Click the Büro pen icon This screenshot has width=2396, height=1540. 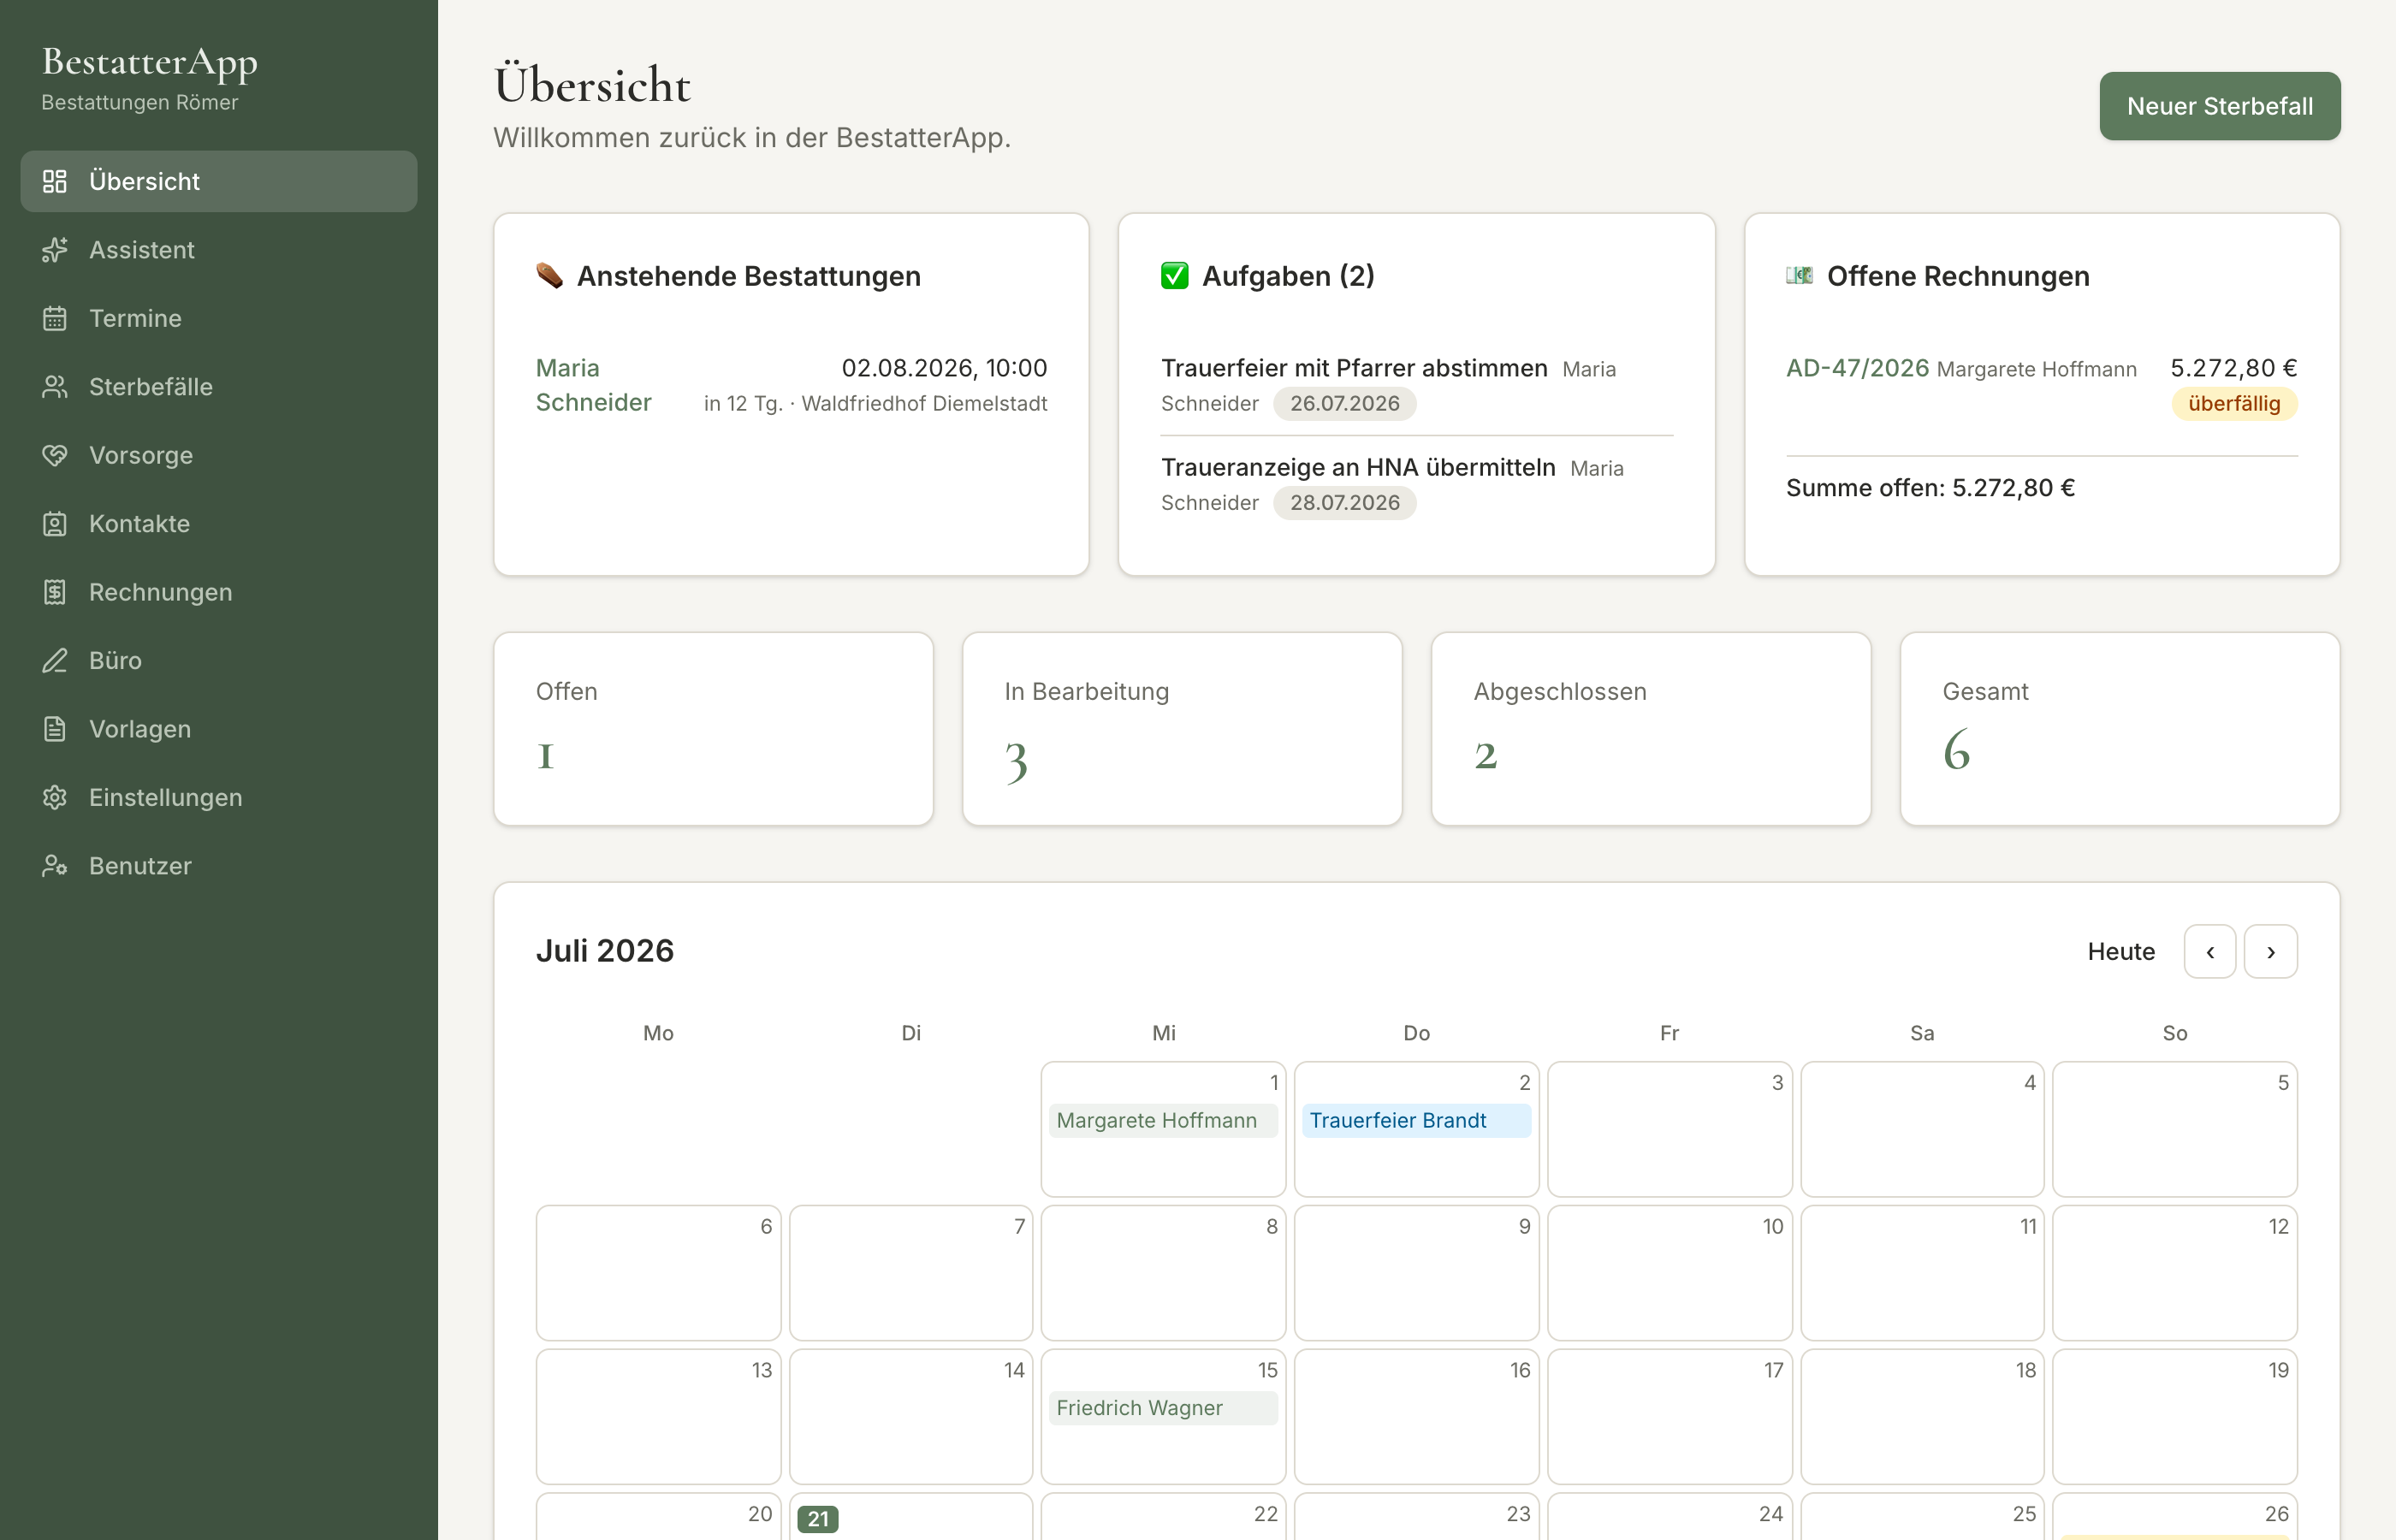click(55, 661)
